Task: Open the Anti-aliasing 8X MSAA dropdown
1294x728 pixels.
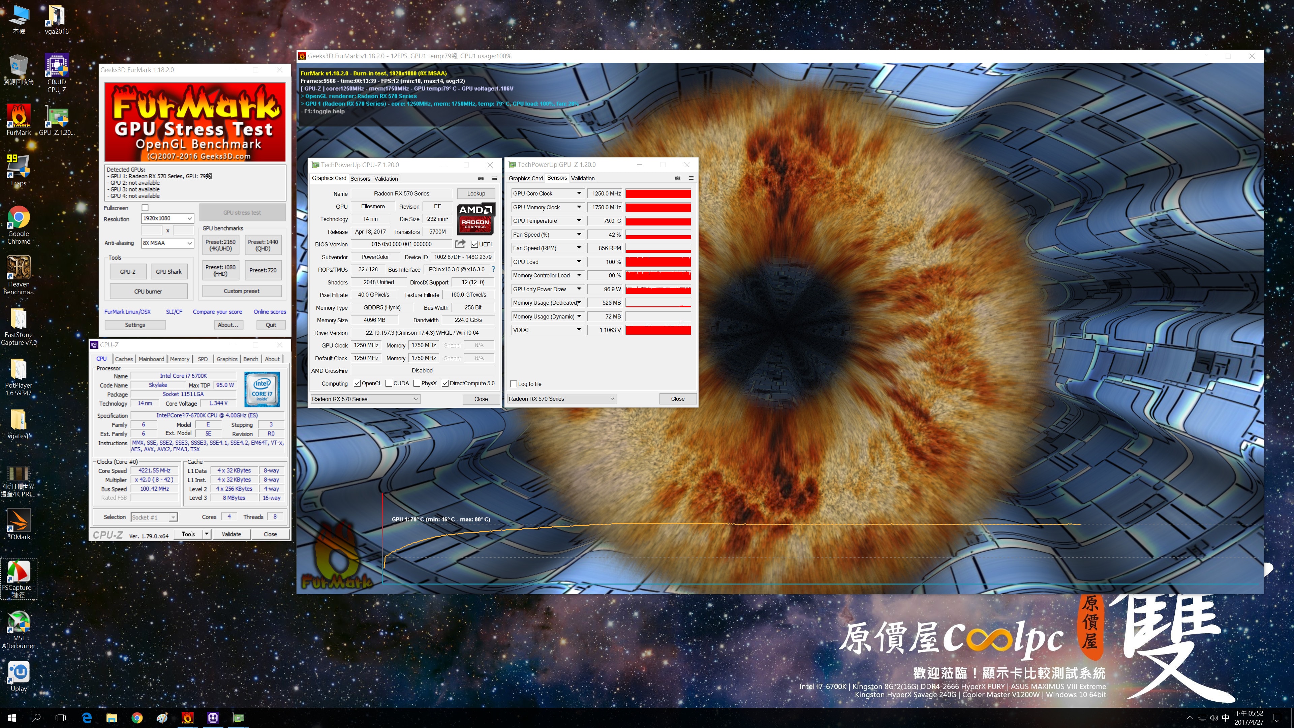Action: coord(167,243)
